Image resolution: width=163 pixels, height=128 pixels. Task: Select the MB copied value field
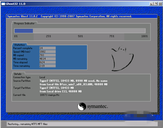click(x=48, y=55)
